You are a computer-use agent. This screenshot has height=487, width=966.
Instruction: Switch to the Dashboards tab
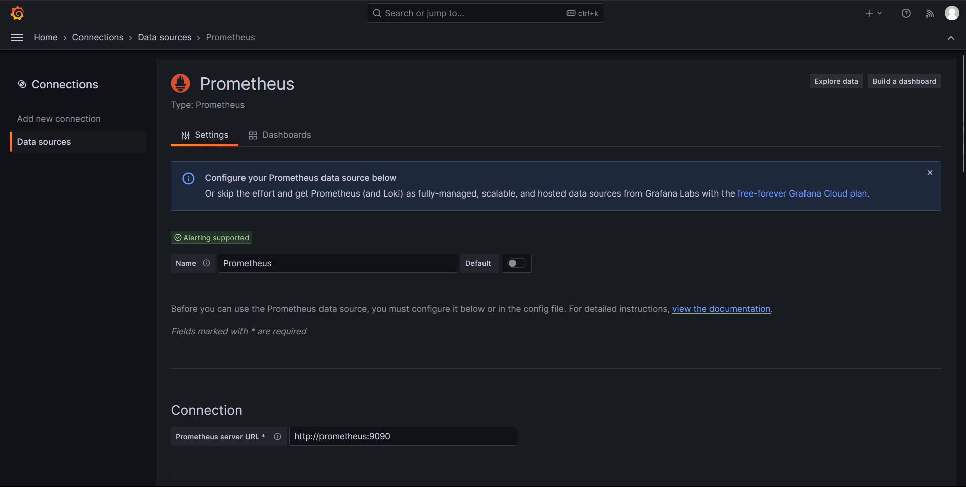pyautogui.click(x=280, y=135)
